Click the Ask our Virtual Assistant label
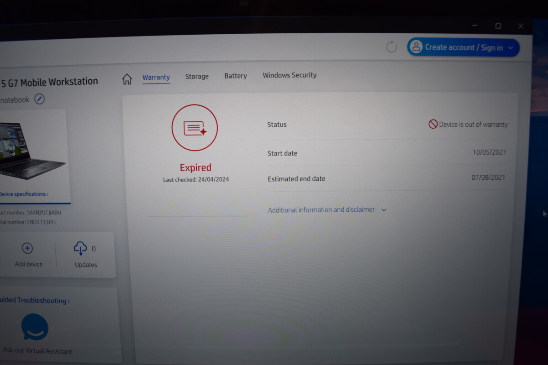The width and height of the screenshot is (548, 365). point(37,351)
